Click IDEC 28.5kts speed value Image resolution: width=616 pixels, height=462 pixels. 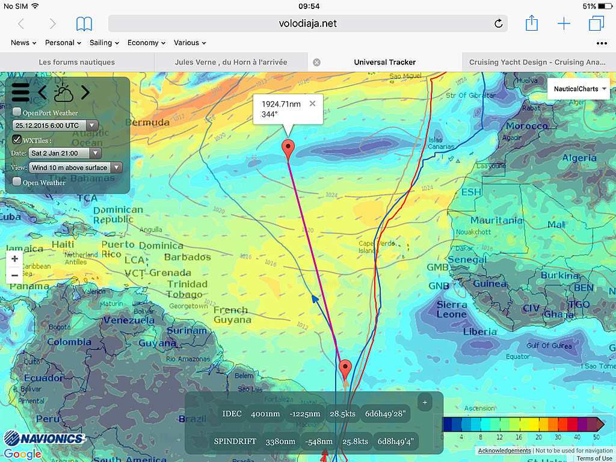pyautogui.click(x=342, y=414)
